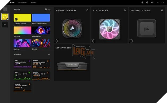Add a new mural with plus icon
This screenshot has width=167, height=103.
(49, 9)
